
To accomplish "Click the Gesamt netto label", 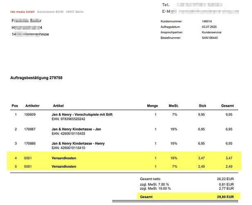I will (150, 179).
